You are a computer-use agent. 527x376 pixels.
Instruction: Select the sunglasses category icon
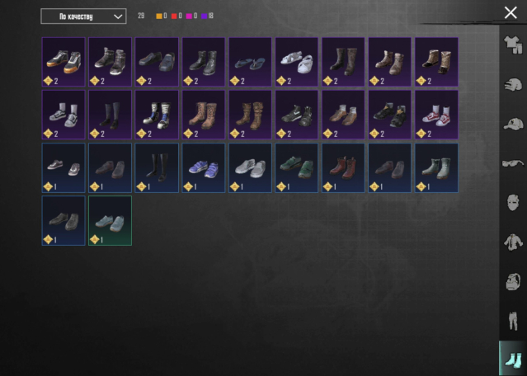tap(513, 163)
